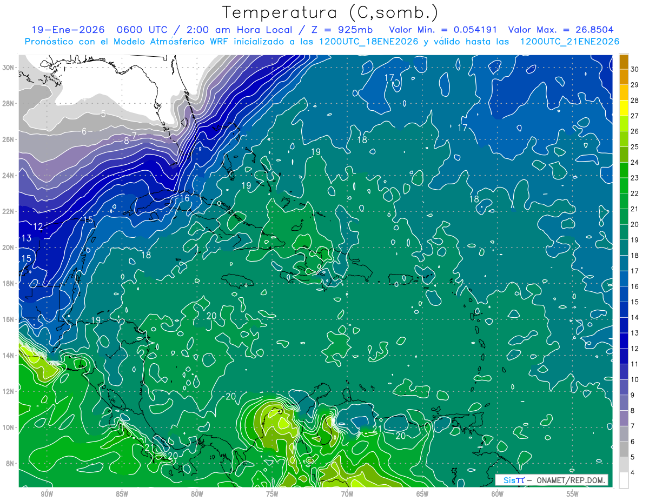Click the legend value "28"
The height and width of the screenshot is (501, 649).
pos(635,100)
